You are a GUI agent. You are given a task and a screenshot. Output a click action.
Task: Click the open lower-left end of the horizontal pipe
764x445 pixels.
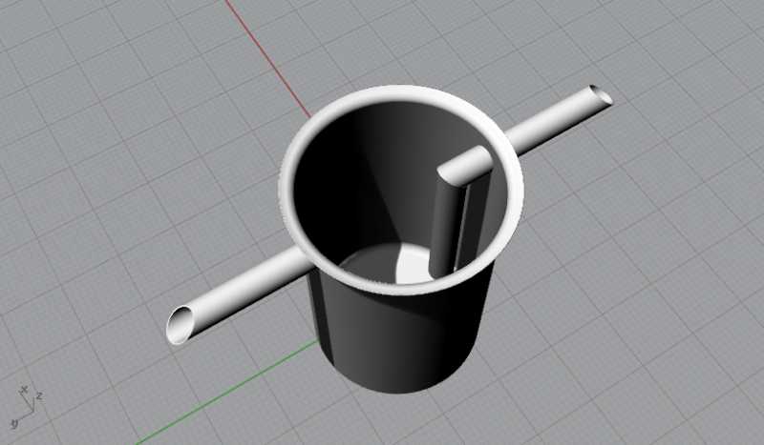pos(179,326)
